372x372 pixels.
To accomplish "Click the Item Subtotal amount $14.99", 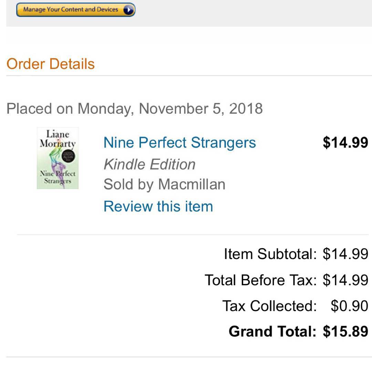I will pos(345,254).
